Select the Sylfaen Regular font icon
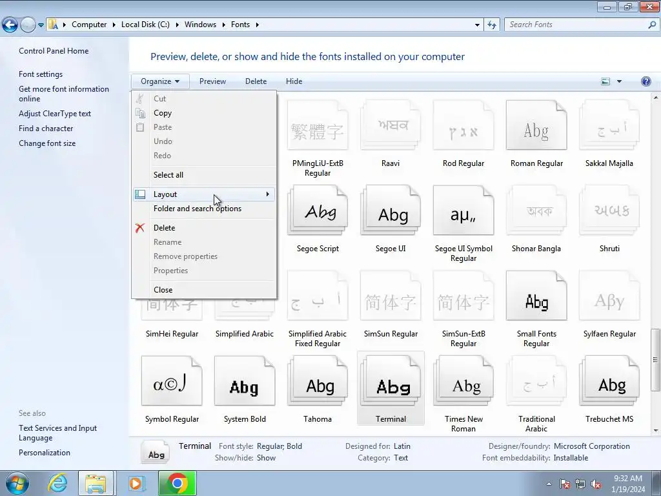661x496 pixels. point(609,296)
